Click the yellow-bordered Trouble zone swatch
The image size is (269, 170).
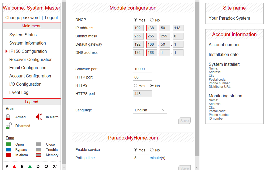click(x=39, y=150)
